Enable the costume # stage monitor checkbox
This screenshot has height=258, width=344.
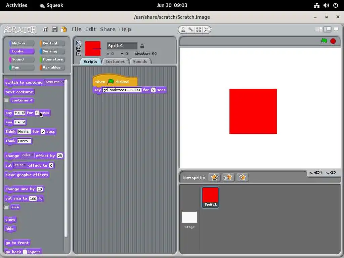[x=6, y=100]
